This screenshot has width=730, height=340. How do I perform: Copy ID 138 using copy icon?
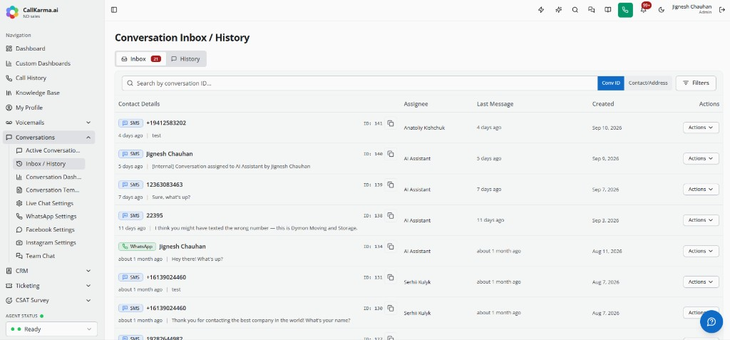pyautogui.click(x=391, y=216)
